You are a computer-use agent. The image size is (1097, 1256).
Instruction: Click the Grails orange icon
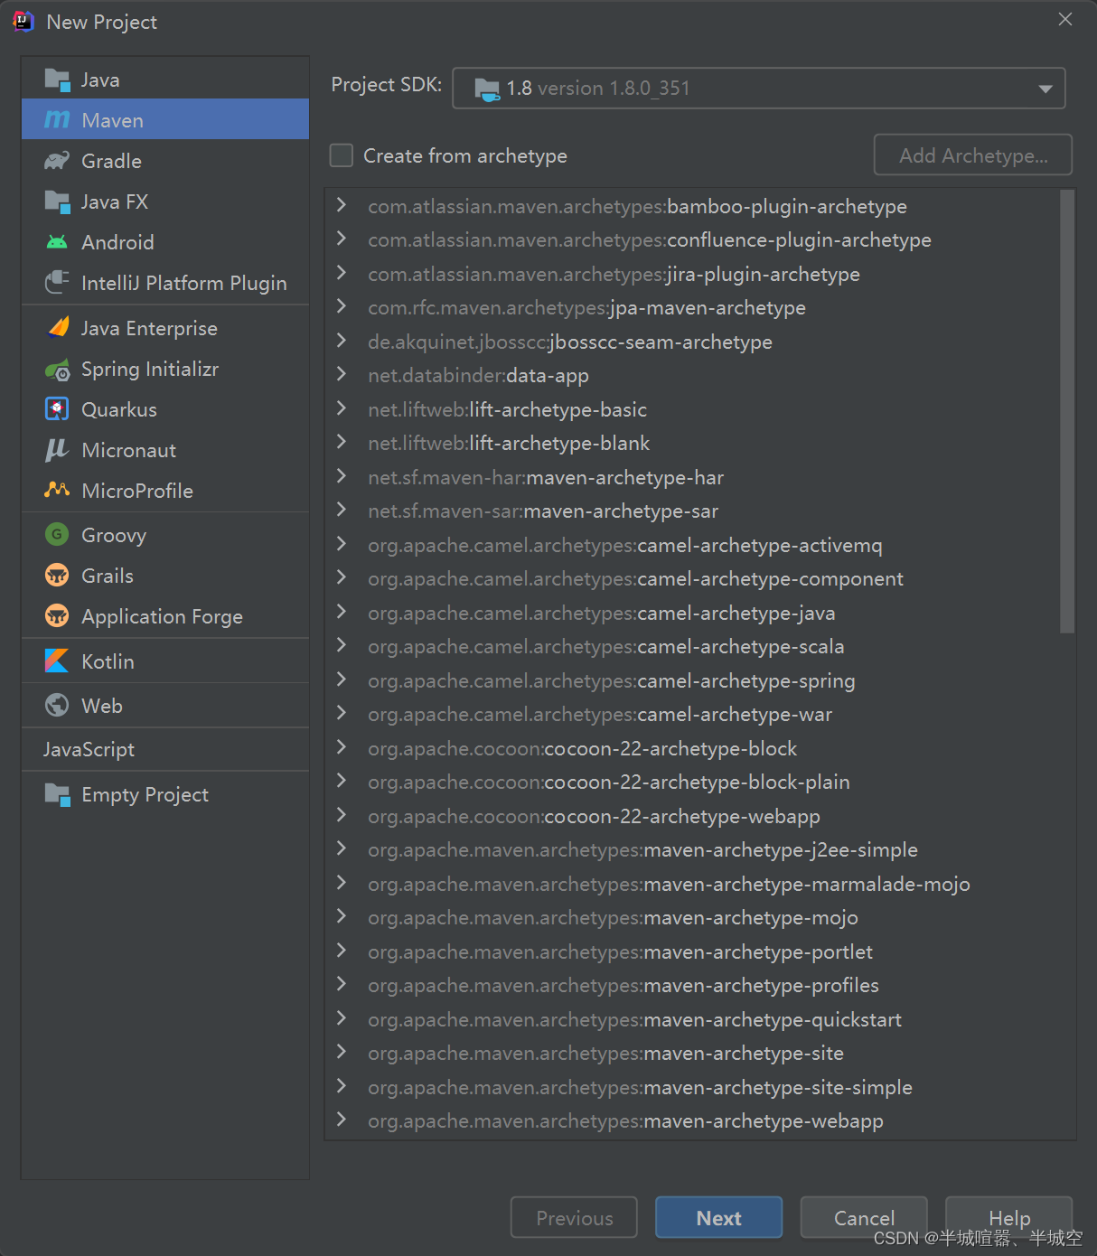(x=57, y=575)
